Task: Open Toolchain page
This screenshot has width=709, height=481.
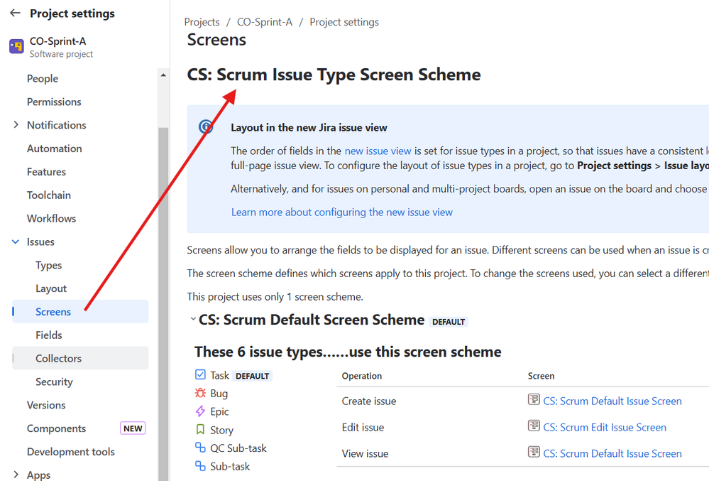Action: point(49,195)
